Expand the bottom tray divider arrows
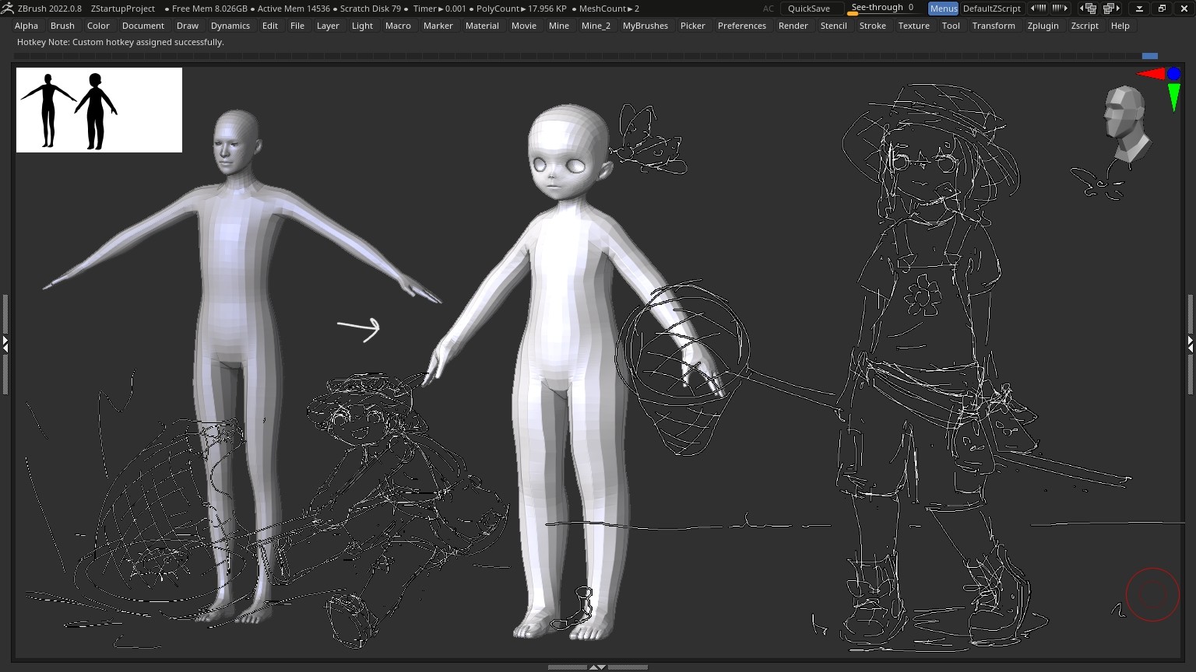 (597, 667)
